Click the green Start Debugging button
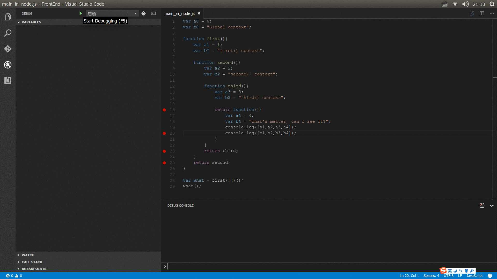Screen dimensions: 497x279 pyautogui.click(x=81, y=13)
